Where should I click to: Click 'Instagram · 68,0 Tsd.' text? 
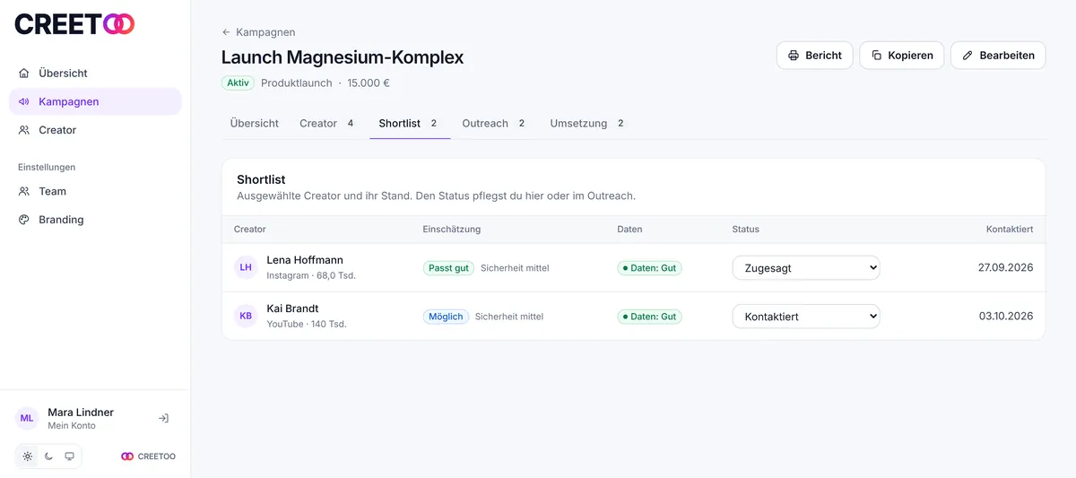311,276
